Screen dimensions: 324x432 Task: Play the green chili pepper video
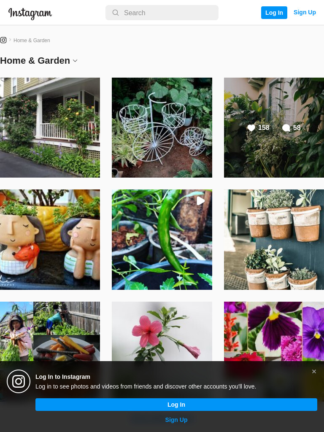(x=162, y=240)
